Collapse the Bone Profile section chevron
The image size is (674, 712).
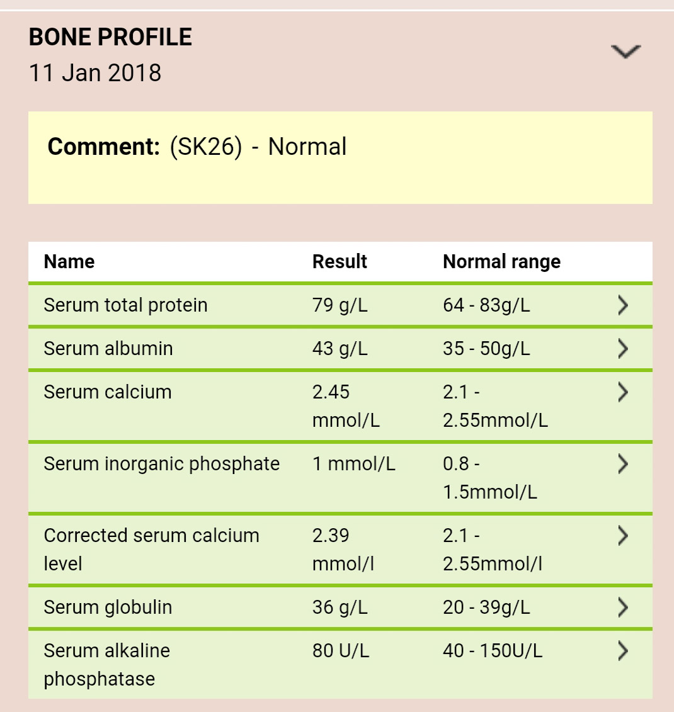coord(625,52)
